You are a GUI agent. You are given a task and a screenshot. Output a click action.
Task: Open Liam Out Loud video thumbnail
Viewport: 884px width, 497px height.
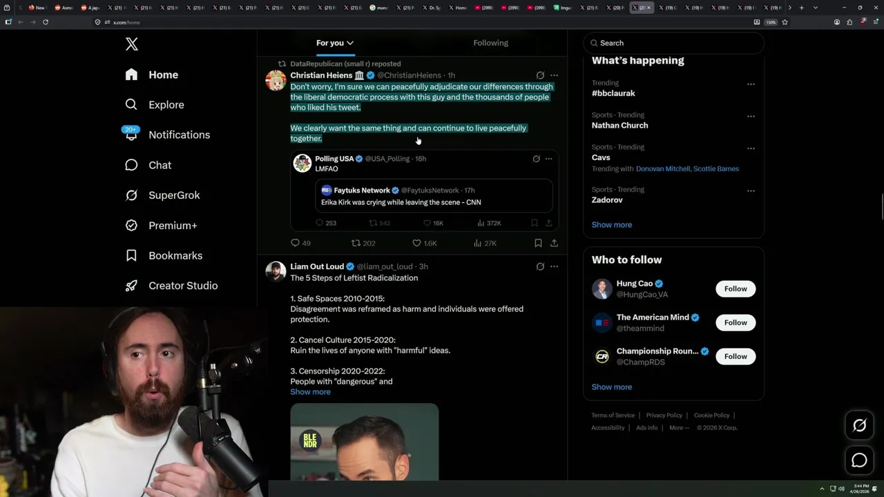point(364,442)
